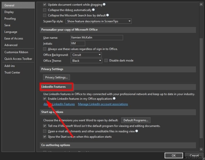Confirm with the OK button
The width and height of the screenshot is (205, 160).
tap(174, 155)
